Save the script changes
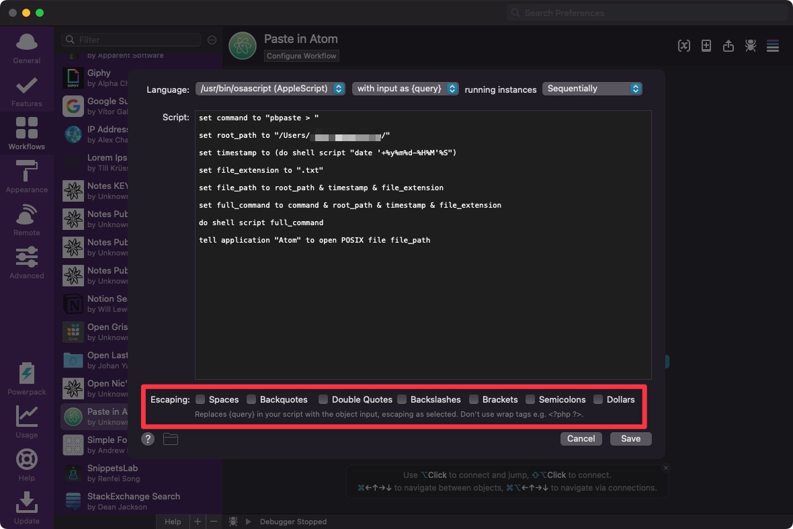This screenshot has height=529, width=793. point(630,439)
